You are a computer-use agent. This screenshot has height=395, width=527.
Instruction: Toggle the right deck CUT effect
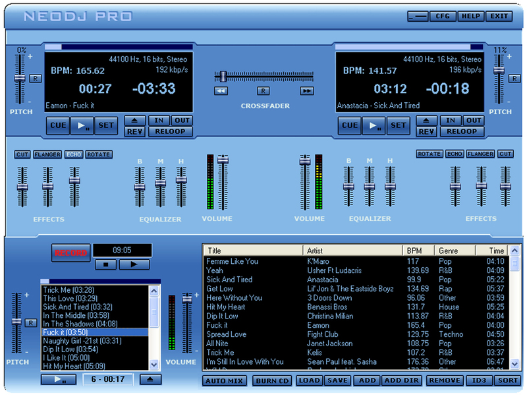[x=505, y=154]
